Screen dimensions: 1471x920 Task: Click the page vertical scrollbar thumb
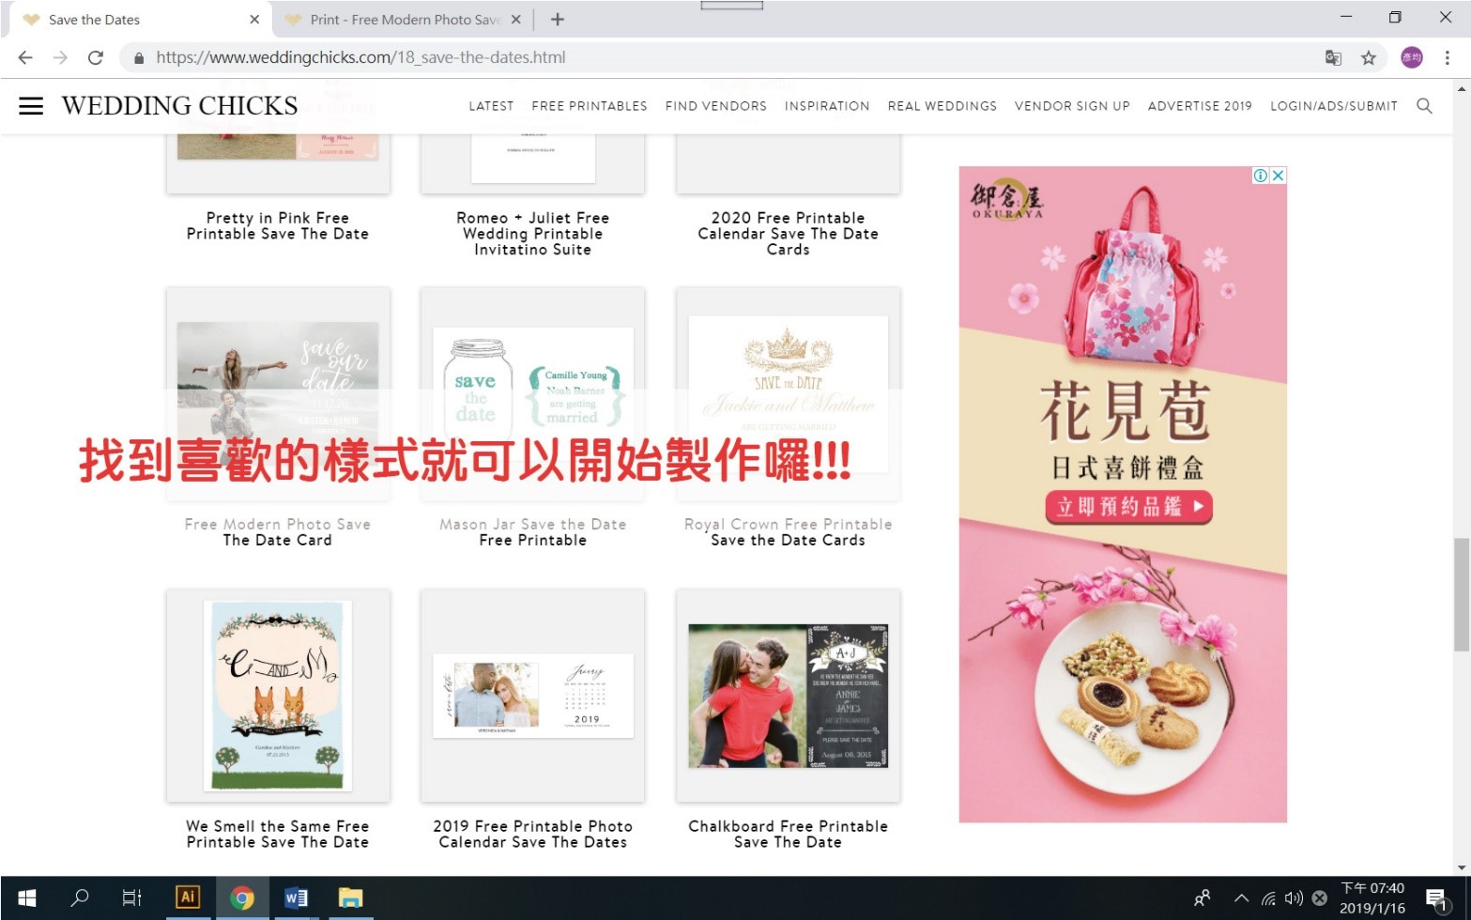[x=1462, y=594]
